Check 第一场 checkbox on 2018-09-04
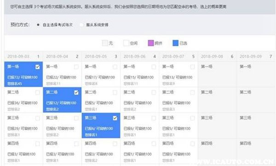 (76, 67)
